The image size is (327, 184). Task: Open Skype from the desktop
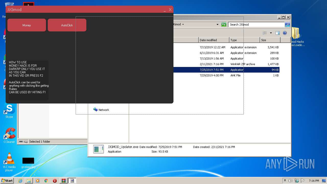pos(9,111)
